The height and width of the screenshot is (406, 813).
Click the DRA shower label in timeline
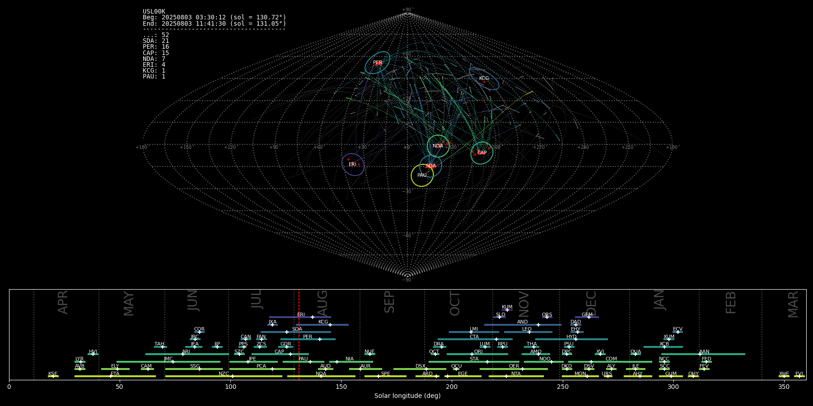point(439,344)
